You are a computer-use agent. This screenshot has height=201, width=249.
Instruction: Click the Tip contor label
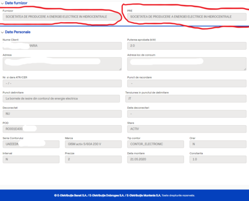134,138
